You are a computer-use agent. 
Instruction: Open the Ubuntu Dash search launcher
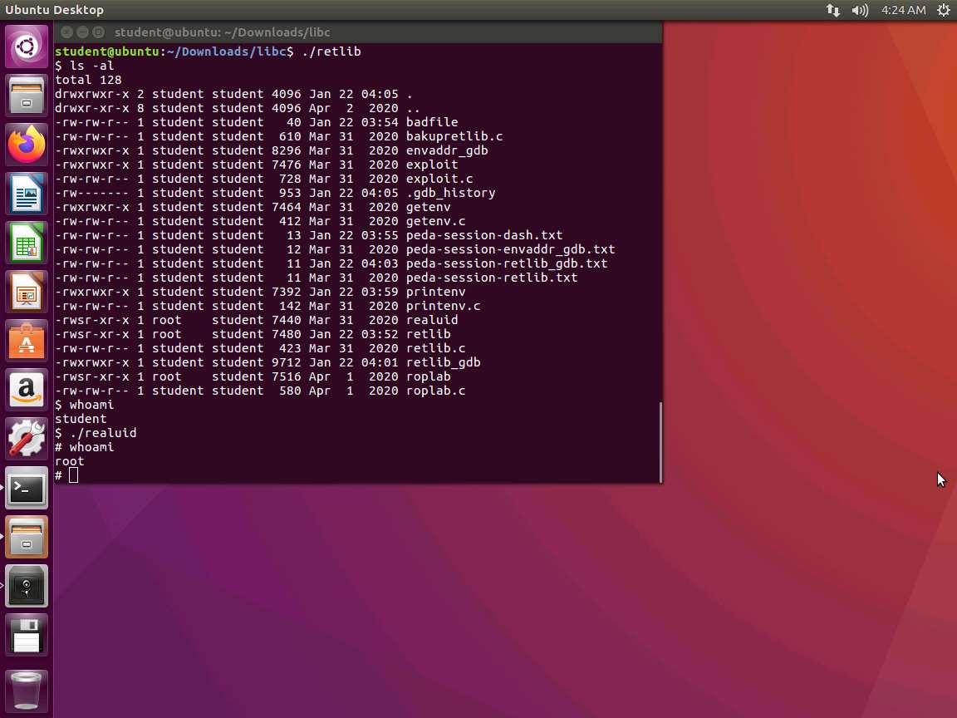pos(27,47)
